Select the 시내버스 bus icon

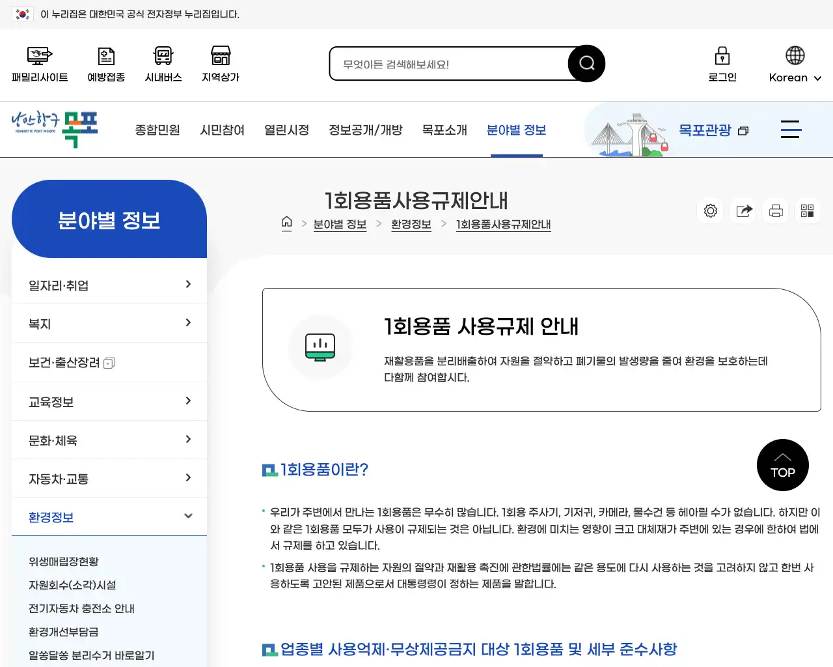pyautogui.click(x=163, y=63)
